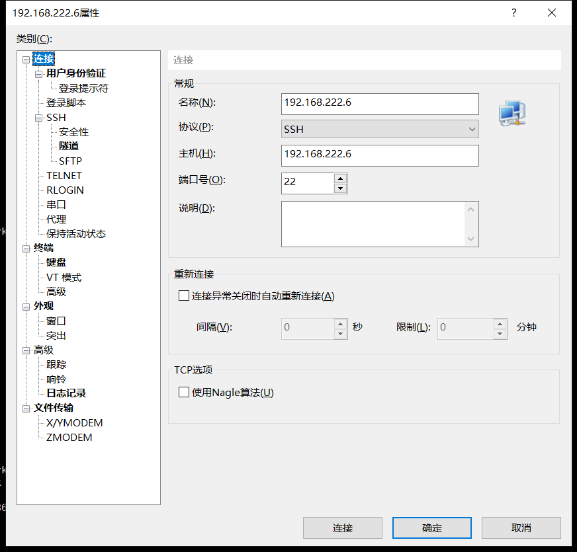Decrease the 间隔 seconds value
This screenshot has height=552, width=577.
[x=340, y=334]
